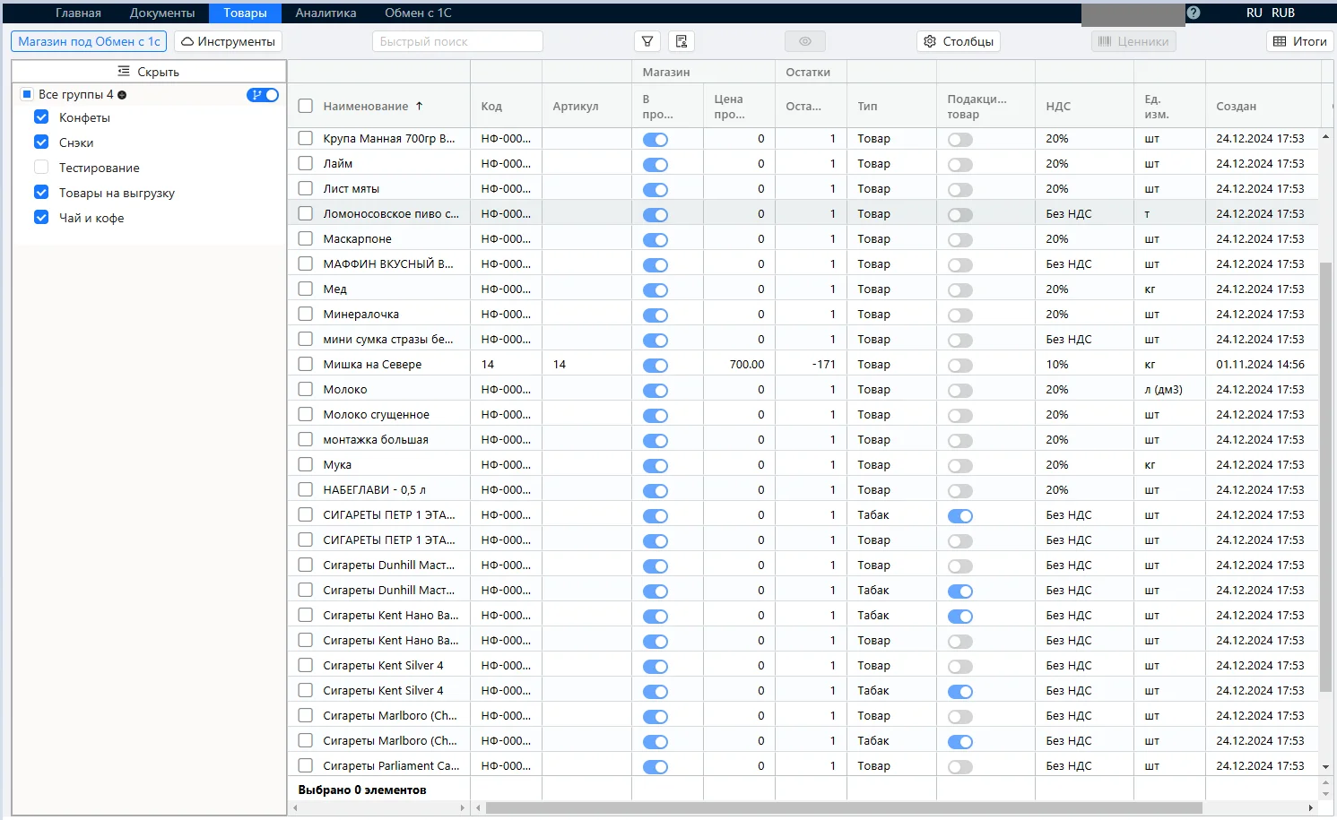
Task: Focus the Быстрый поиск search field
Action: [x=457, y=41]
